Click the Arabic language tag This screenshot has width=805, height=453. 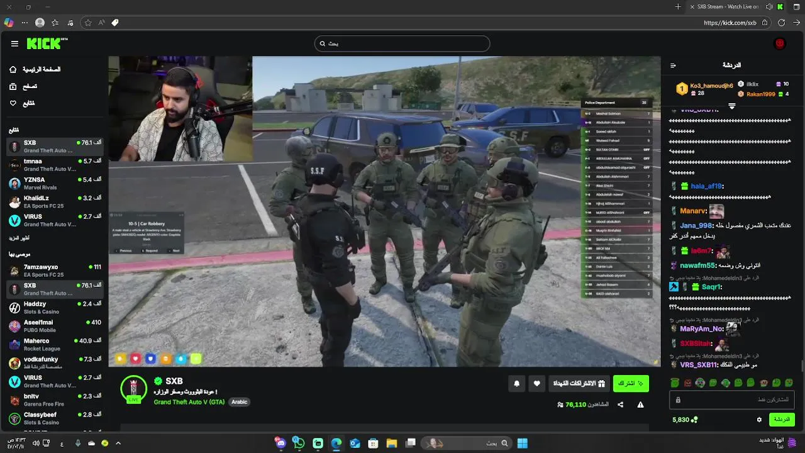click(239, 402)
